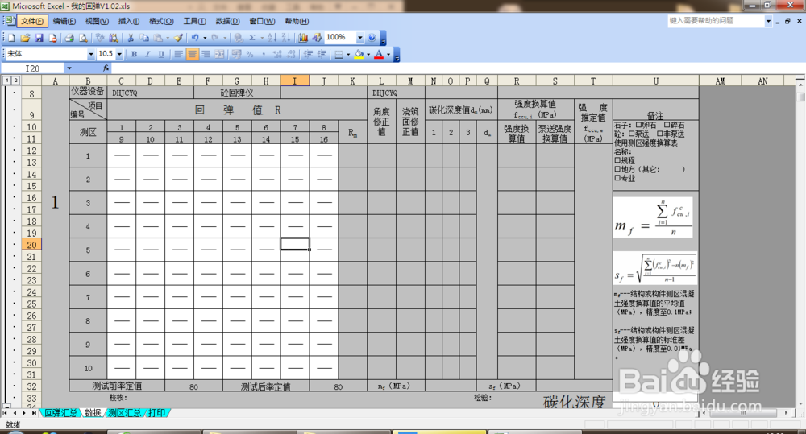Toggle italic formatting
This screenshot has width=806, height=434.
pos(147,54)
